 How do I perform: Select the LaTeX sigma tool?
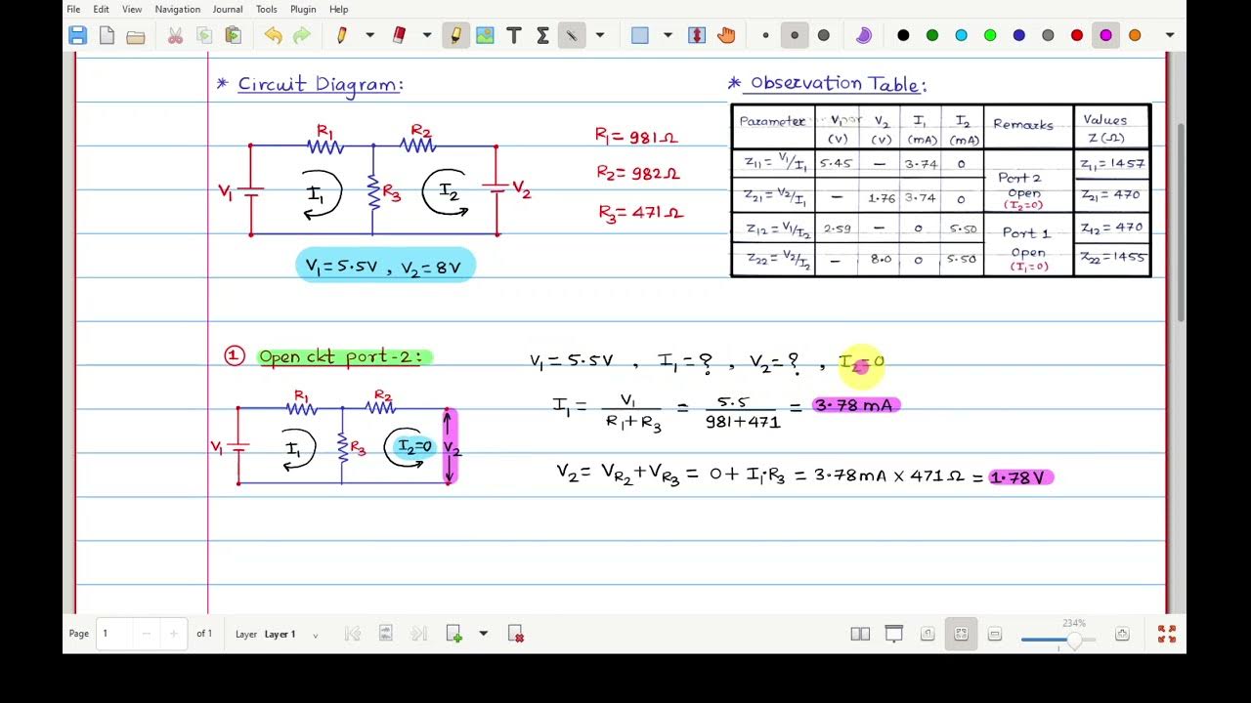[542, 36]
